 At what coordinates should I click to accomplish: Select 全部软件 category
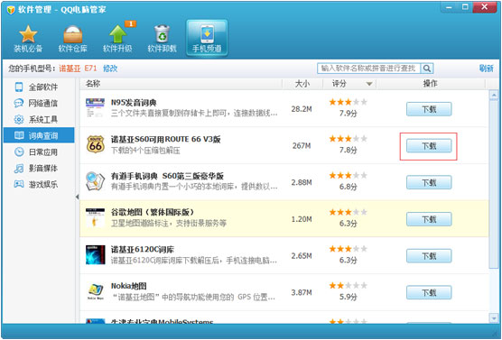pyautogui.click(x=39, y=87)
